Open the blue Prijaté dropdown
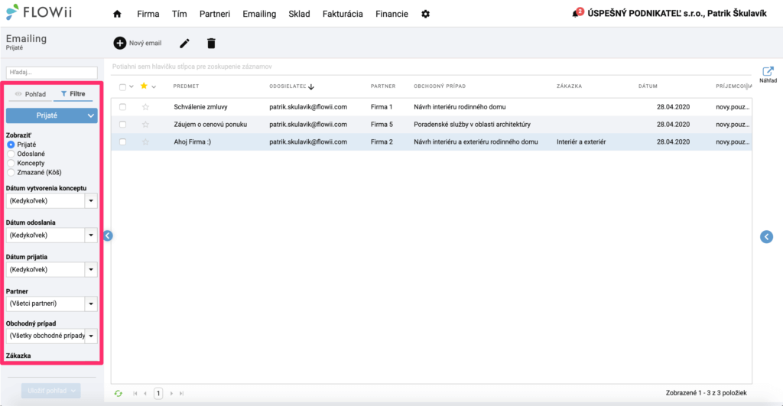The width and height of the screenshot is (783, 406). 51,115
